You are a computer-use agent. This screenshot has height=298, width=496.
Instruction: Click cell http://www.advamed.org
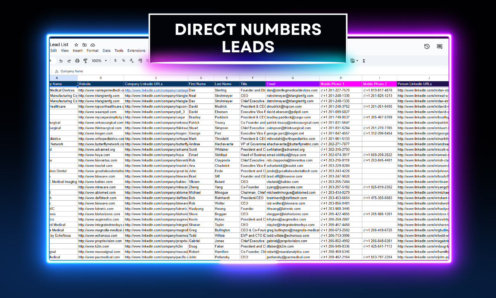[100, 149]
